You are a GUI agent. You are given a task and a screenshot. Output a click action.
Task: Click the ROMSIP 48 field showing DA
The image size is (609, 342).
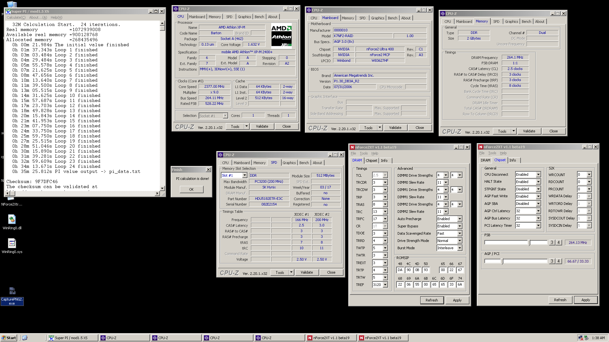coord(400,270)
